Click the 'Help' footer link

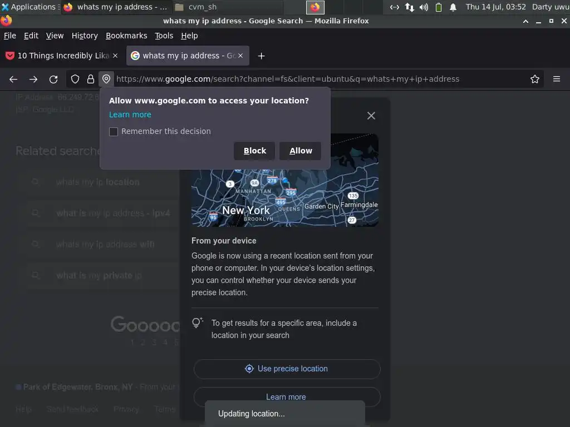(x=23, y=409)
